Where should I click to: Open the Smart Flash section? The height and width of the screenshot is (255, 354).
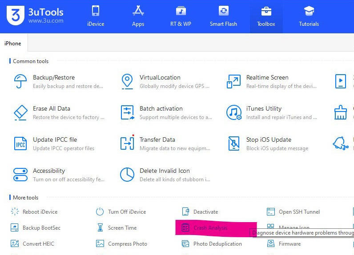pos(223,16)
